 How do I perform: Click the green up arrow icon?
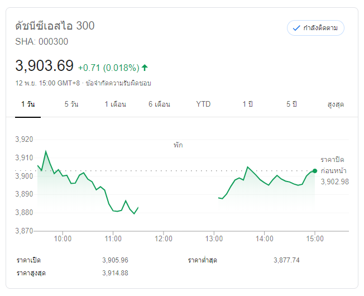tap(145, 68)
